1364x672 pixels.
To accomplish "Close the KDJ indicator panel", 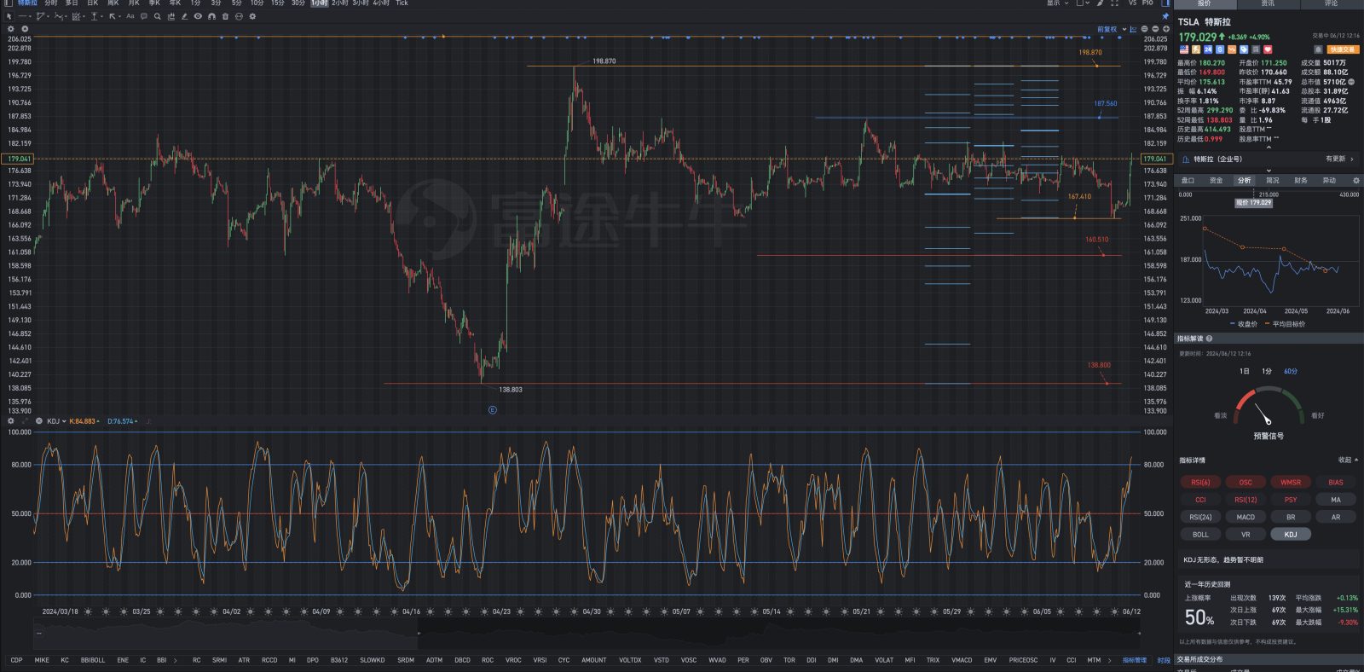I will click(x=38, y=421).
